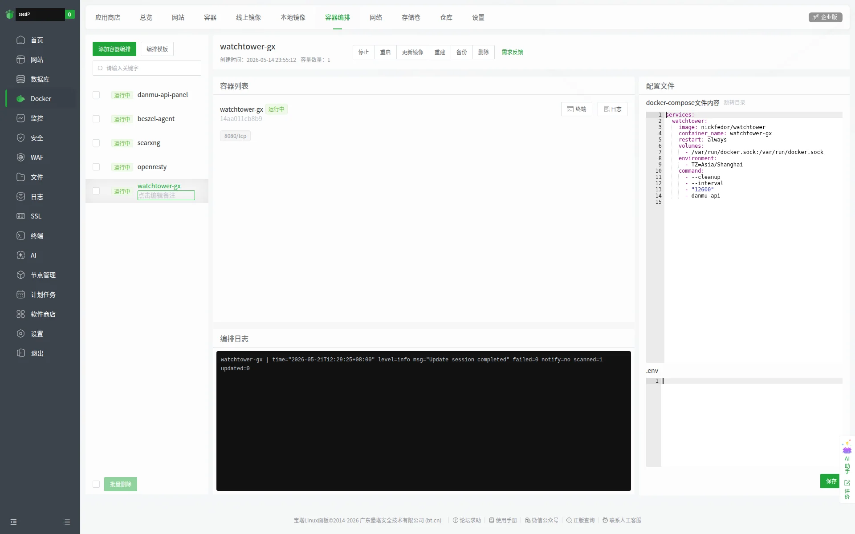Check the beszel-agent checkbox
This screenshot has width=855, height=534.
(96, 119)
